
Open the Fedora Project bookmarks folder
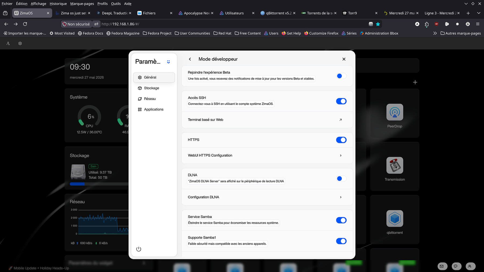(157, 33)
